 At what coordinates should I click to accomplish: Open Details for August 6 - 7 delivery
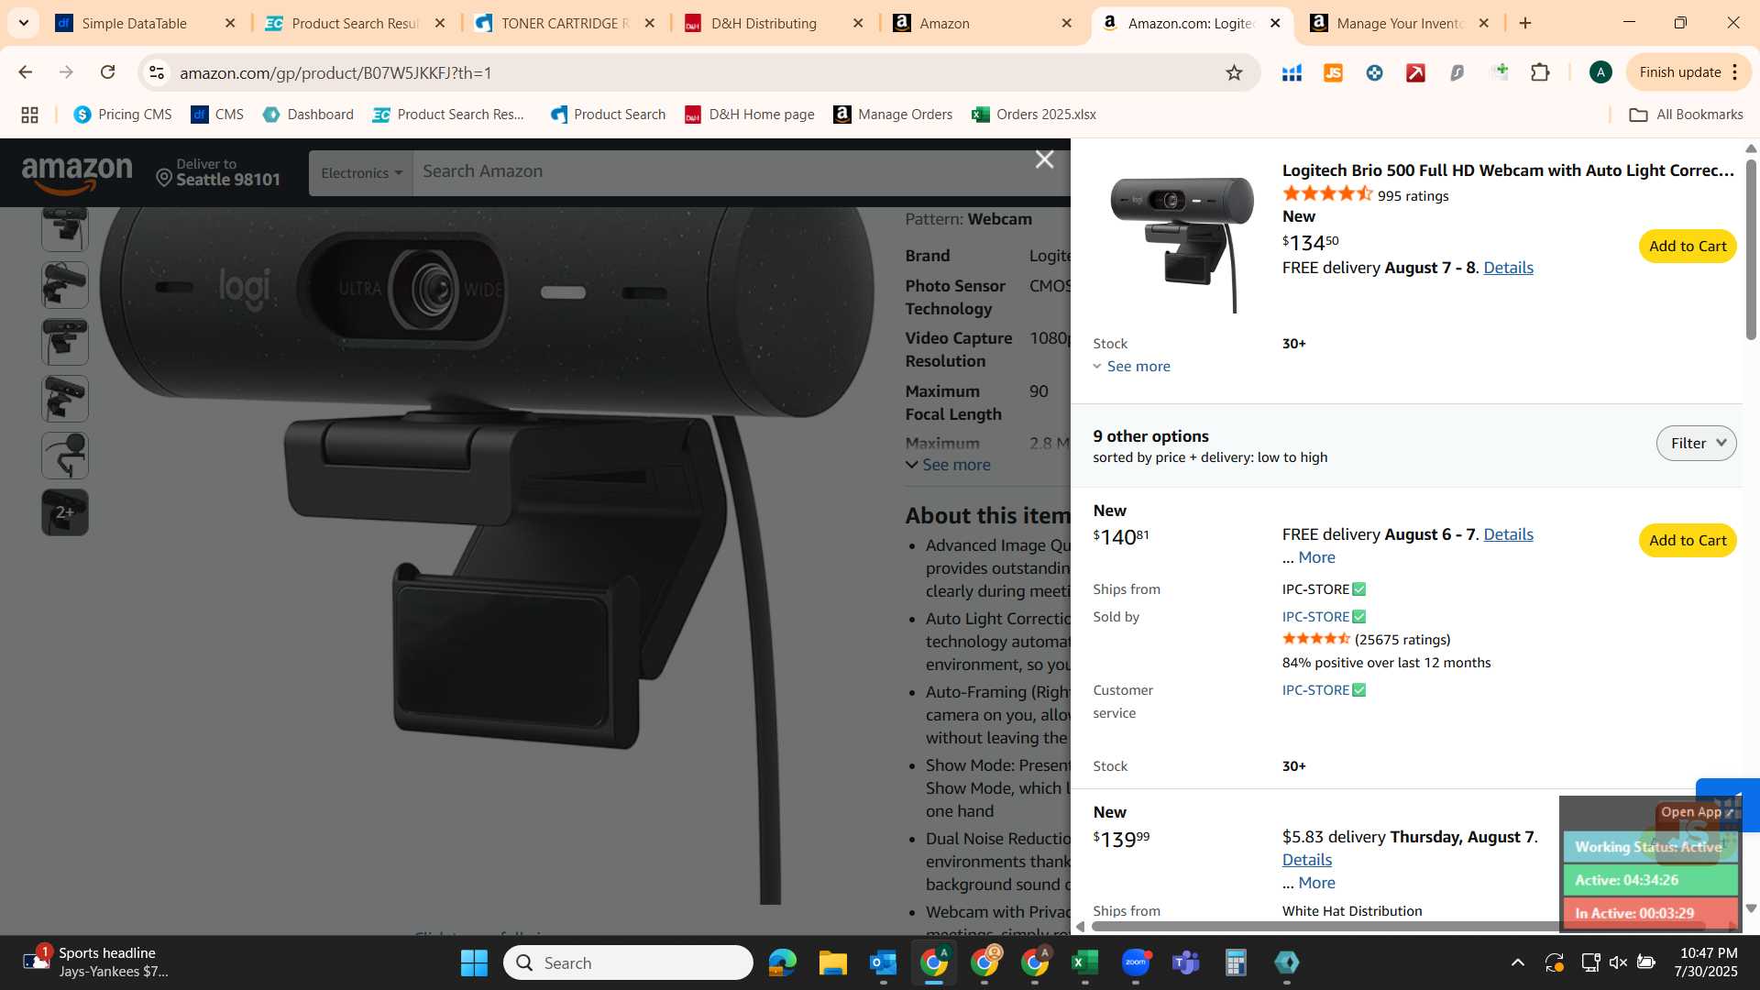pyautogui.click(x=1508, y=534)
